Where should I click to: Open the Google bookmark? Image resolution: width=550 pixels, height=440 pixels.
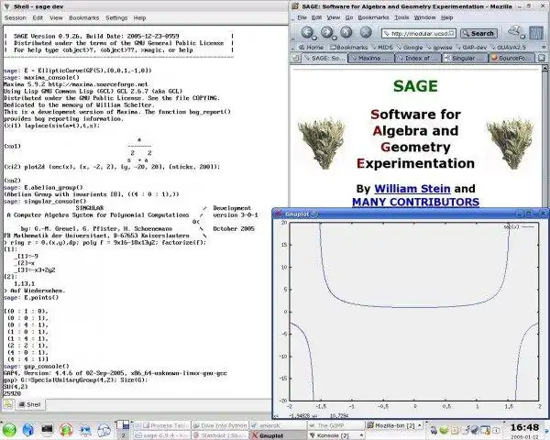tap(410, 47)
